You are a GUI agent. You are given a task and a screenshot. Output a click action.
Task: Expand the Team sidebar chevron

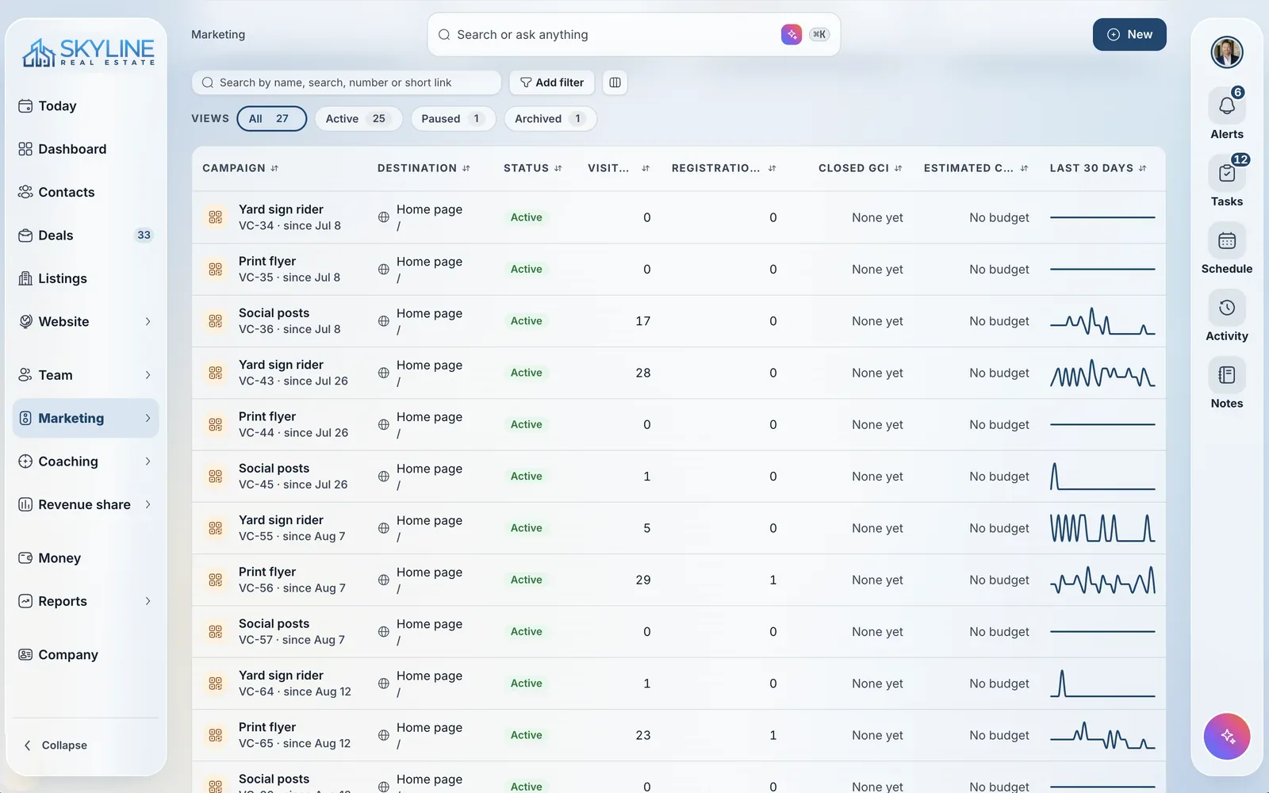(148, 375)
